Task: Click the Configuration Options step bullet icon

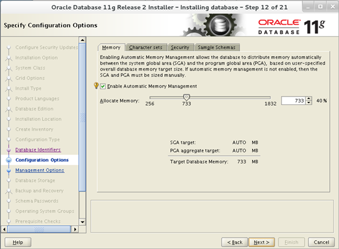Action: click(x=9, y=160)
